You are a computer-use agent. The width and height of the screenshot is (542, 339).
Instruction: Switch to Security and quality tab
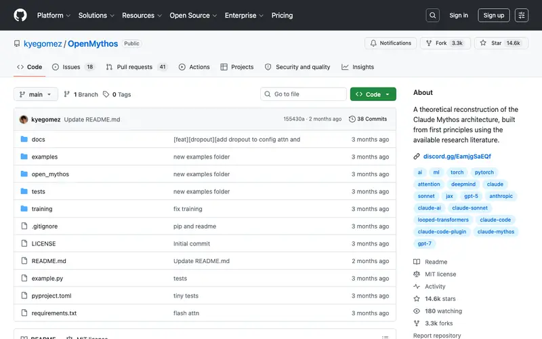pyautogui.click(x=297, y=66)
